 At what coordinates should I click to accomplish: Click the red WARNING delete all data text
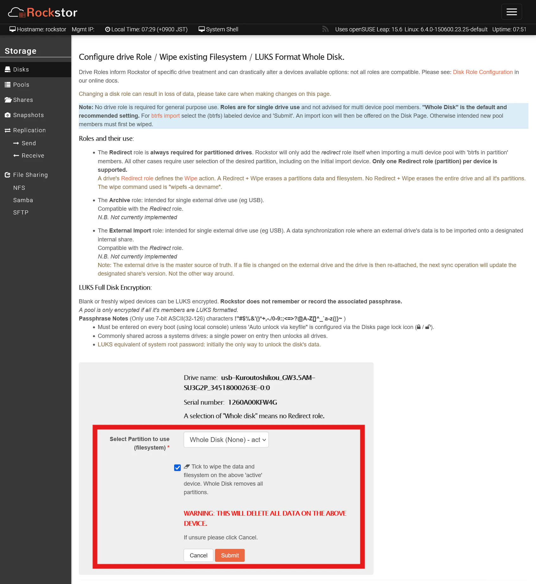point(265,518)
